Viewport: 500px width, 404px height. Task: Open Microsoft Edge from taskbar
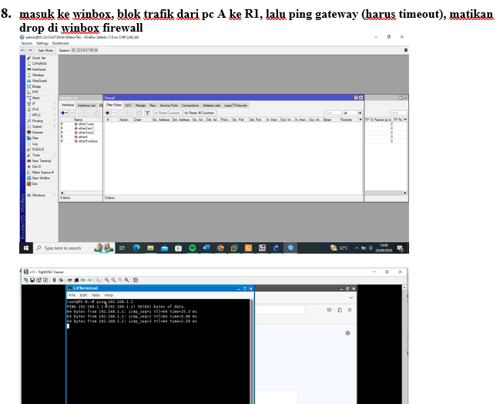click(x=136, y=248)
